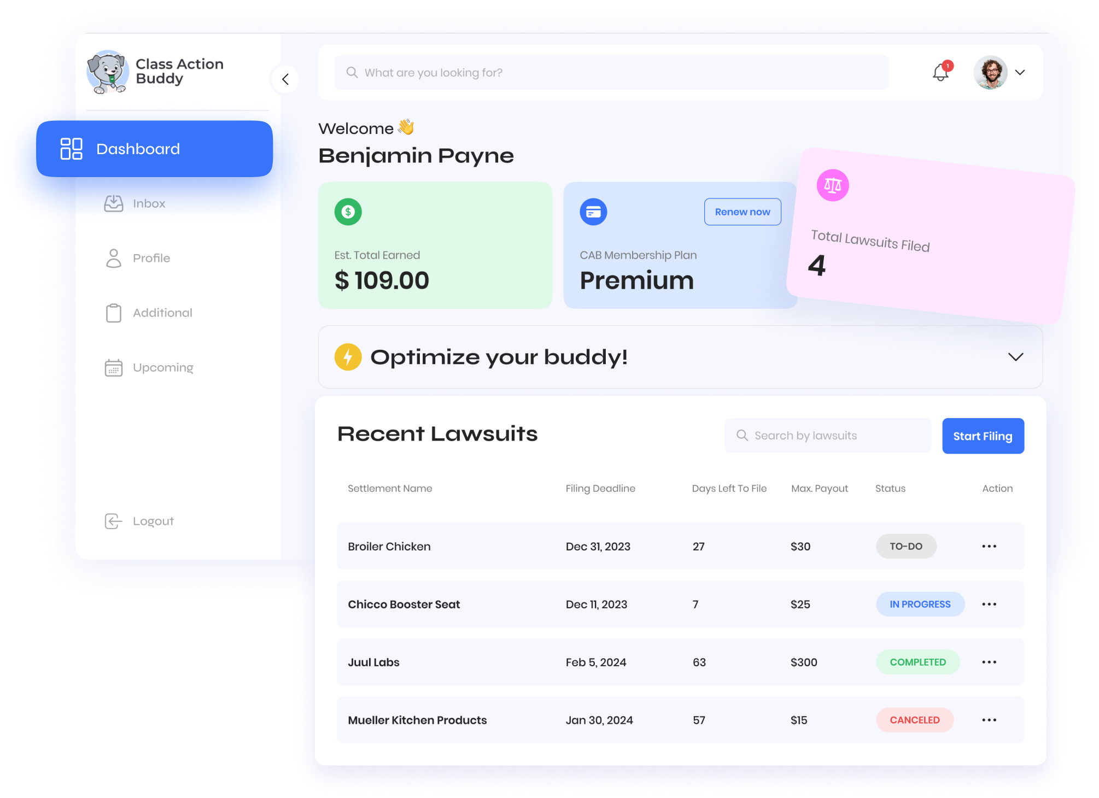This screenshot has width=1099, height=798.
Task: Click the notification bell icon
Action: 940,72
